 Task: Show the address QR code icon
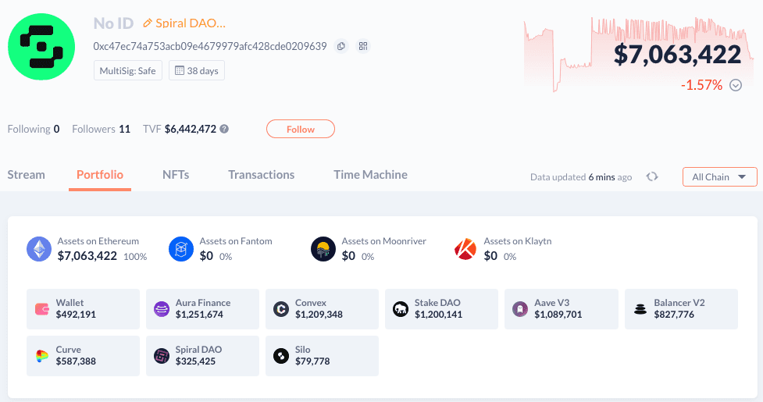click(363, 47)
